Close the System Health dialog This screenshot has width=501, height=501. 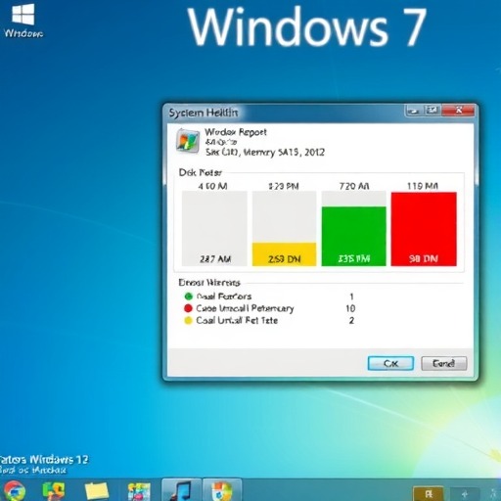click(x=458, y=111)
